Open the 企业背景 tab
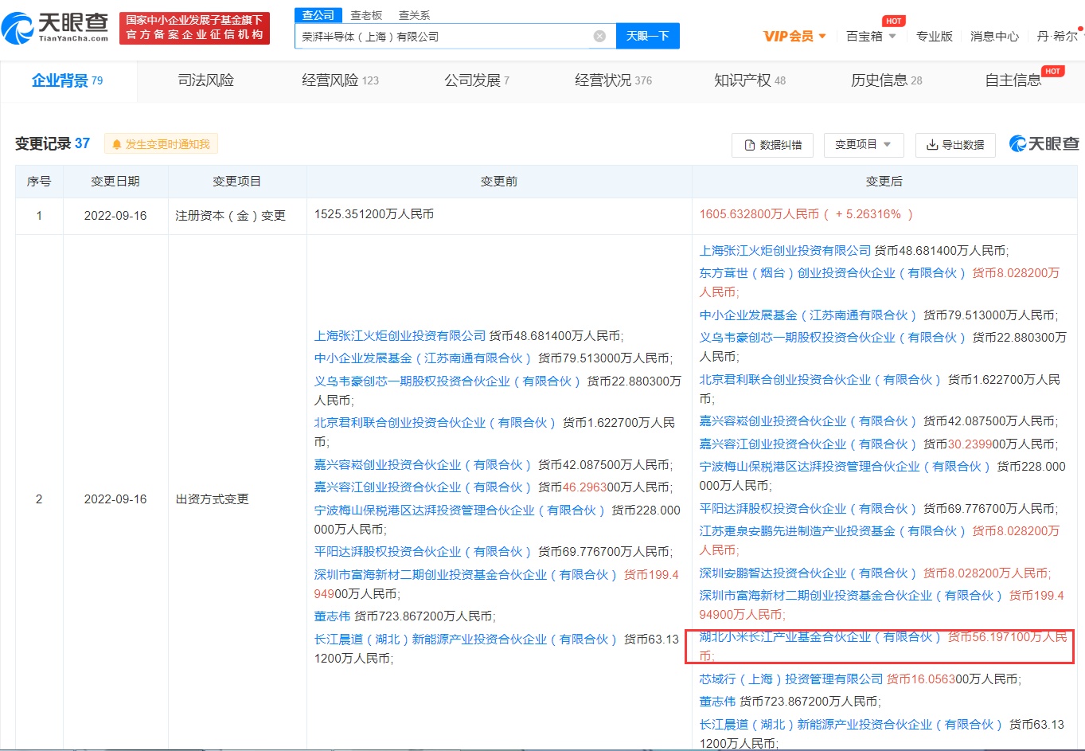1085x751 pixels. [68, 80]
